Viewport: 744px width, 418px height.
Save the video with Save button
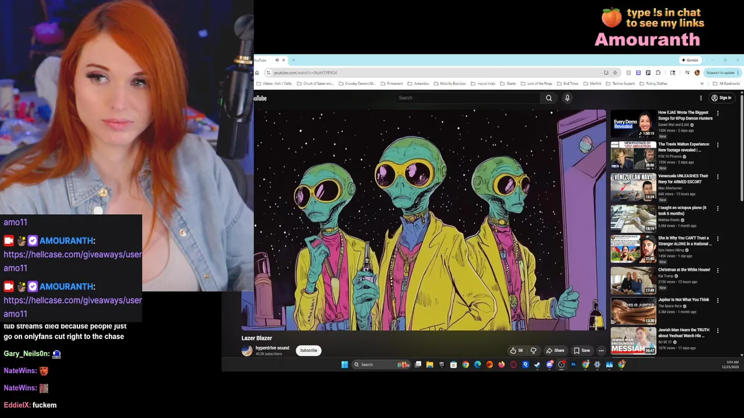[x=582, y=351]
